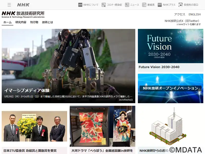This screenshot has width=205, height=154.
Task: Click the NHK技研からのお知らせ caption
Action: (154, 151)
